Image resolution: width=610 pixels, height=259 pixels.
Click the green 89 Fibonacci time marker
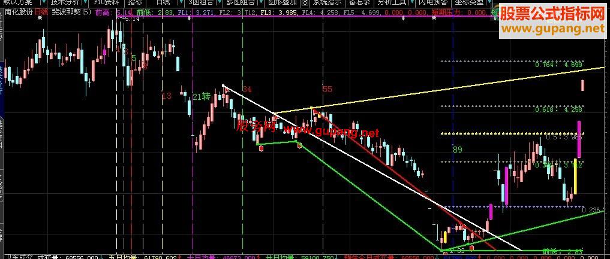[457, 150]
